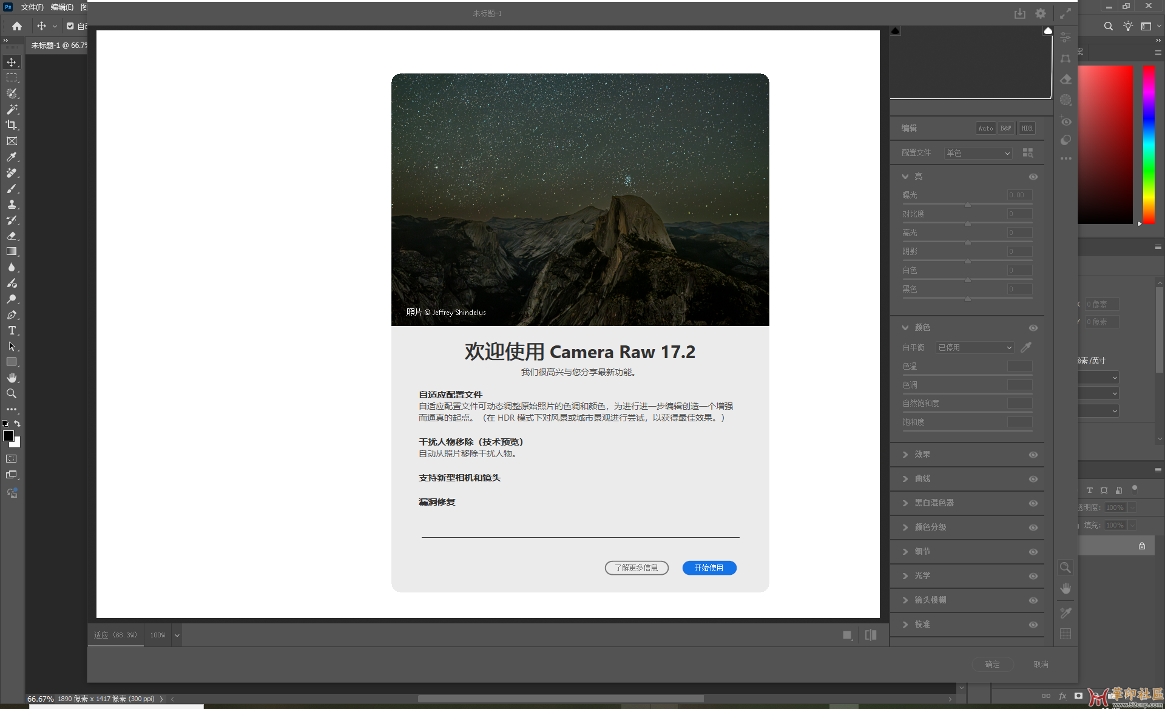This screenshot has width=1165, height=709.
Task: Open Photoshop search icon
Action: click(1109, 26)
